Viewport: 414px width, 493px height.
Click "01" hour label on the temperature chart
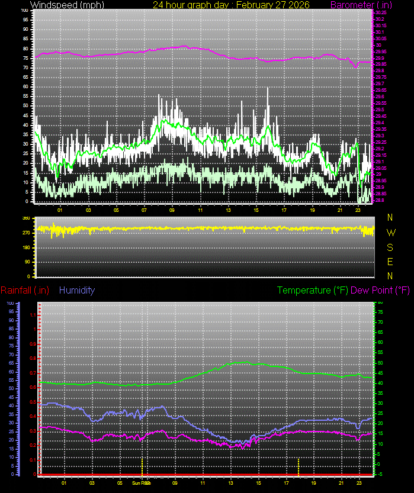tap(64, 483)
